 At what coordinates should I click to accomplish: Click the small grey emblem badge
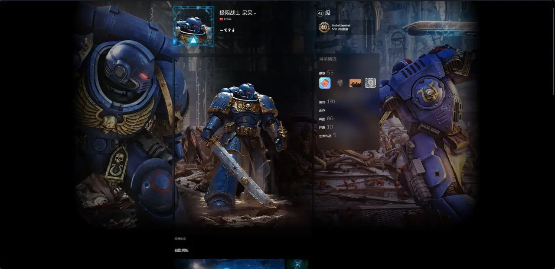[x=340, y=83]
